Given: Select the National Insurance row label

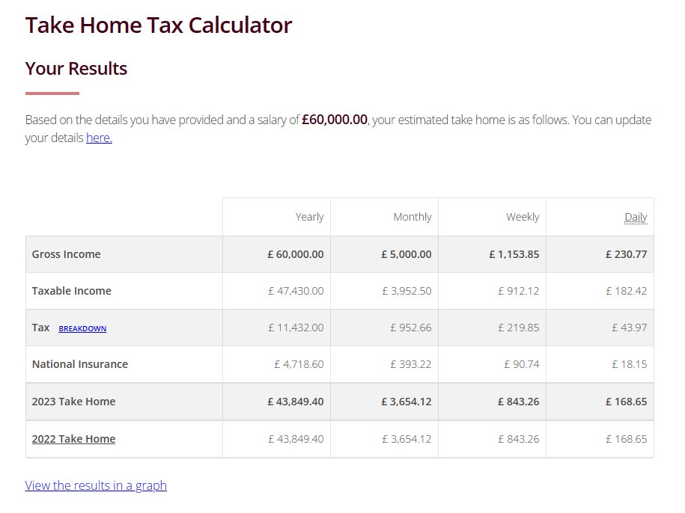Looking at the screenshot, I should click(79, 364).
